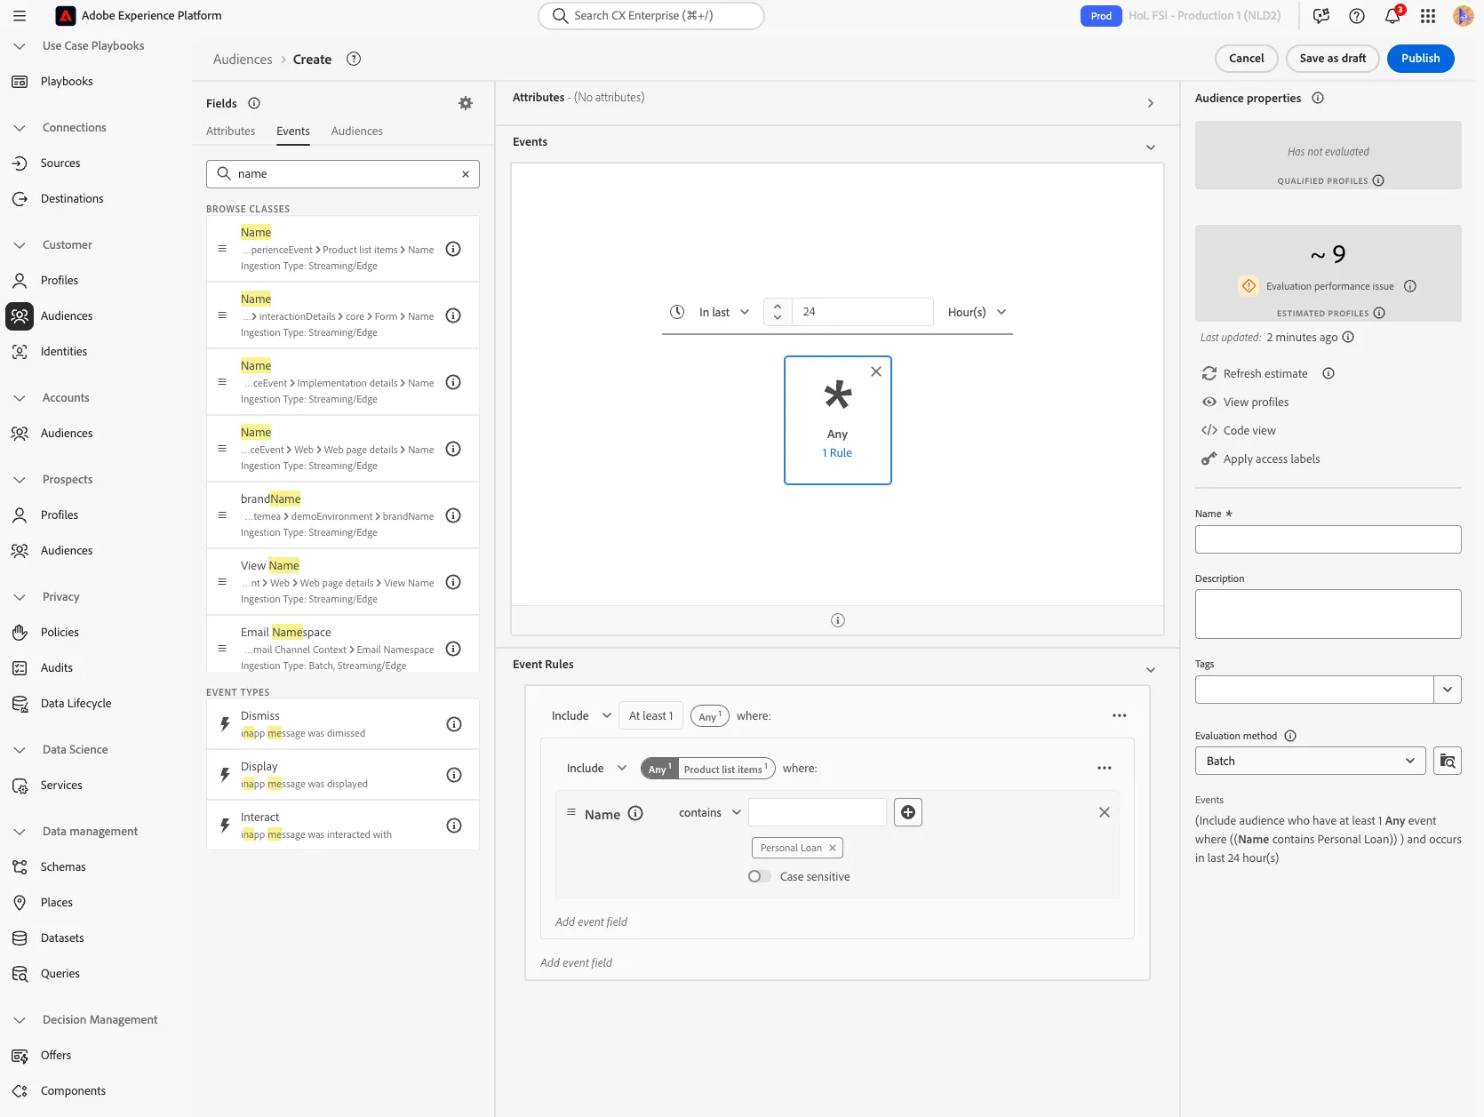The width and height of the screenshot is (1484, 1117).
Task: Click the audience Name input field
Action: [1328, 539]
